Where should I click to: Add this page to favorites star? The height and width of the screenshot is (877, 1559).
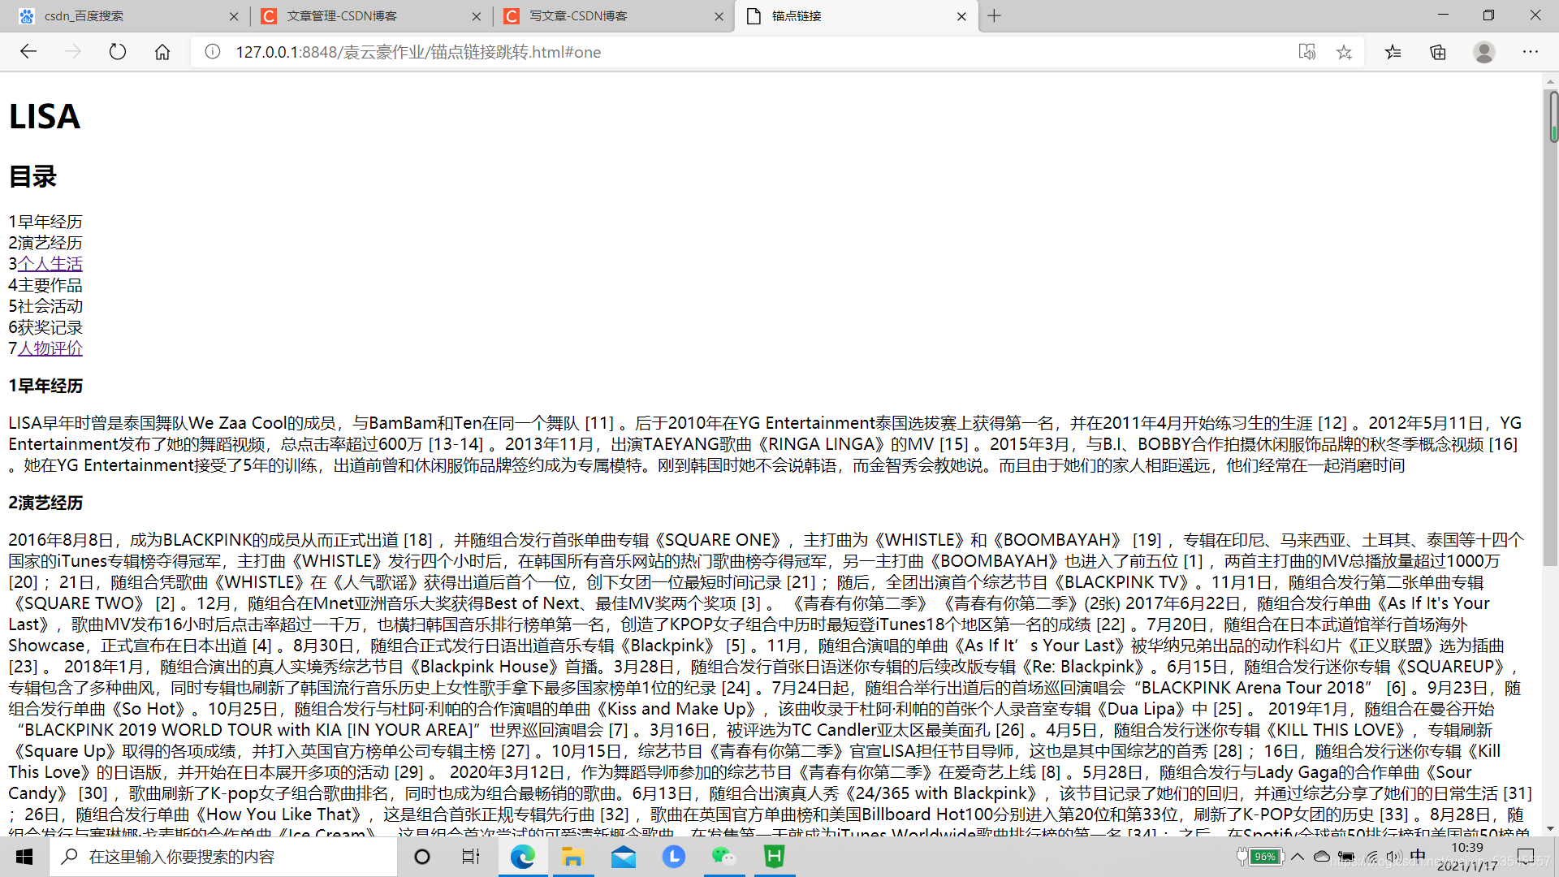point(1344,52)
